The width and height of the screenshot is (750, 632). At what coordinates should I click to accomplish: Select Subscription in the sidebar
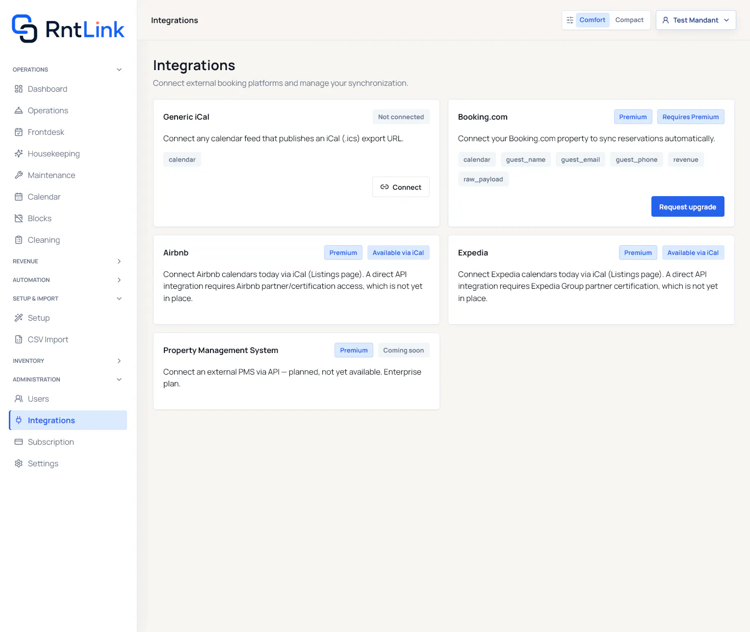click(x=68, y=442)
